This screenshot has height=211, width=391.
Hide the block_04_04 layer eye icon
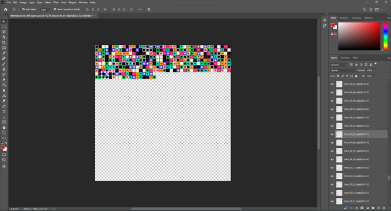[332, 109]
